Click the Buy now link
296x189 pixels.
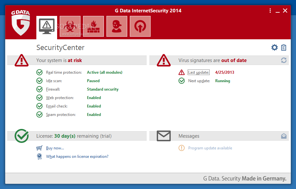(55, 148)
